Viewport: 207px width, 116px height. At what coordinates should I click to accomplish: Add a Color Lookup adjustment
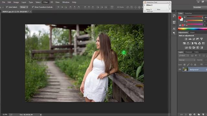pos(203,43)
